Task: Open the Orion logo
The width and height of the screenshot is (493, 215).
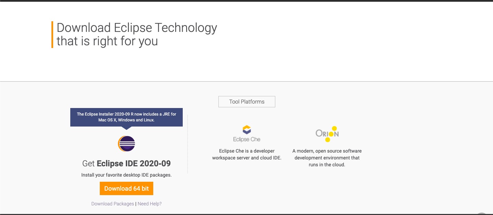Action: (327, 134)
